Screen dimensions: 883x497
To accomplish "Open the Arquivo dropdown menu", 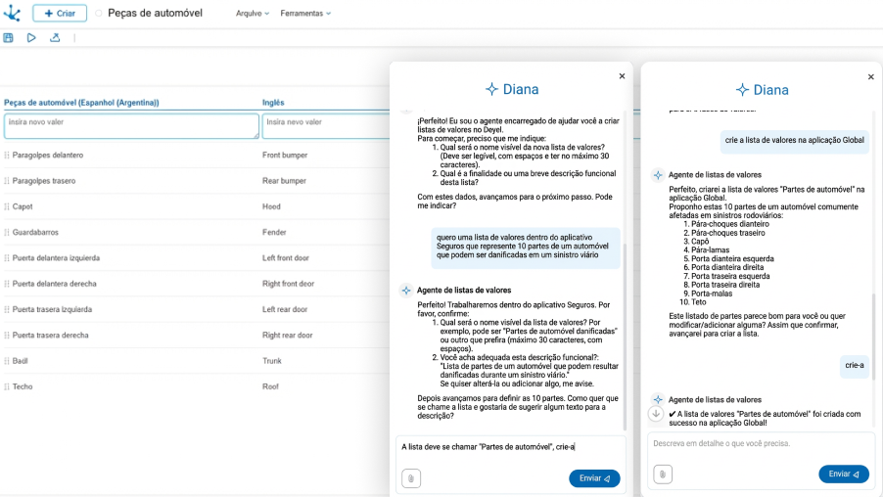I will pyautogui.click(x=253, y=14).
